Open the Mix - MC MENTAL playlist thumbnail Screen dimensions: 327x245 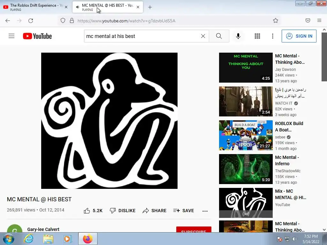(x=246, y=203)
